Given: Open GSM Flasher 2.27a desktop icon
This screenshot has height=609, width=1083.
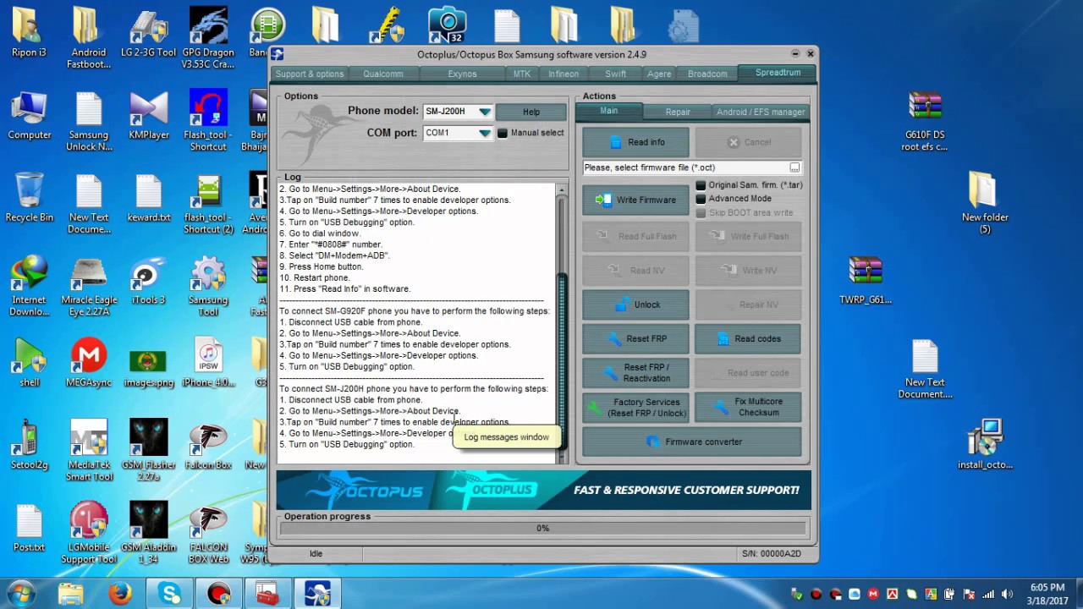Looking at the screenshot, I should tap(149, 451).
